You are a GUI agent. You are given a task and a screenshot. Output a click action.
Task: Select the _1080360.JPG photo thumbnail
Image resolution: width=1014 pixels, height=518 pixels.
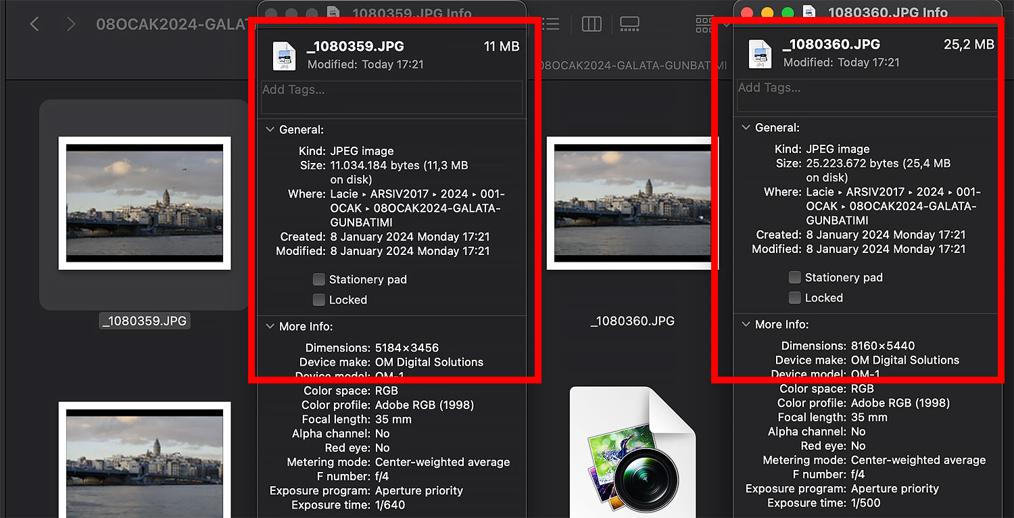(632, 203)
